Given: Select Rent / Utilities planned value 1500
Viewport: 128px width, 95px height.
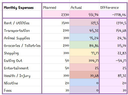Looking at the screenshot, I should [x=56, y=22].
